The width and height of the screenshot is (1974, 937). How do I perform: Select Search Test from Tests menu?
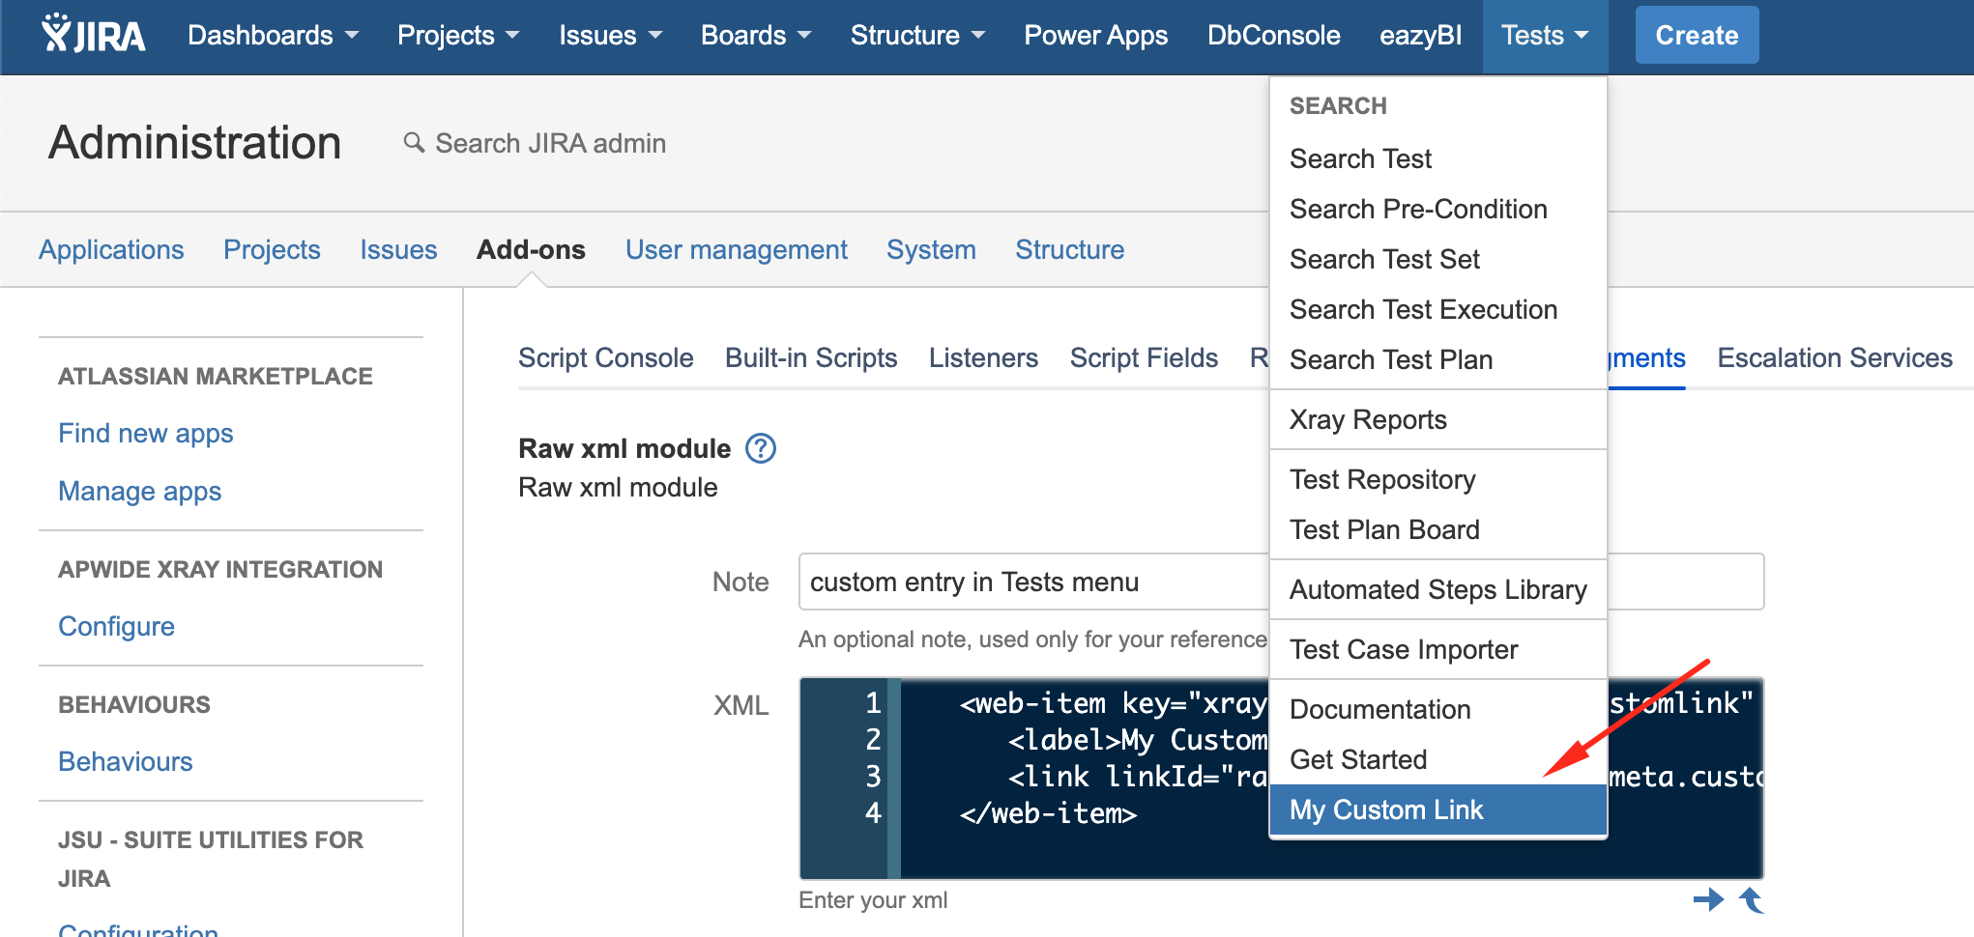click(x=1438, y=158)
